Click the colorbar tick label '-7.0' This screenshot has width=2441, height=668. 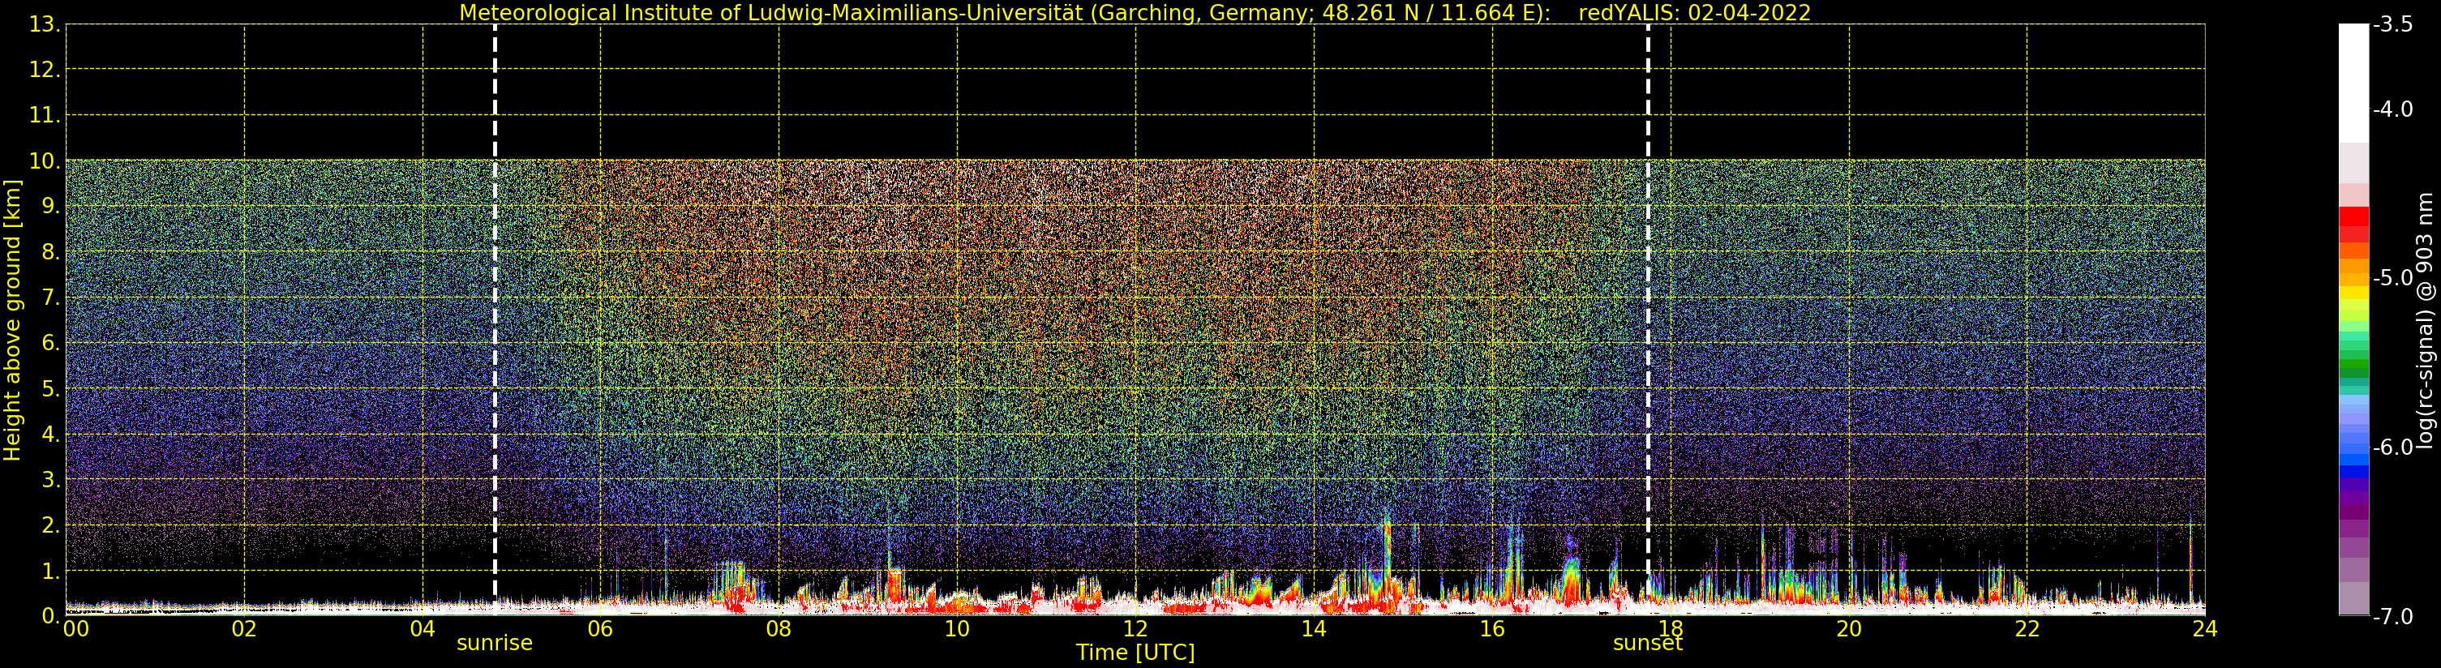tap(2392, 616)
